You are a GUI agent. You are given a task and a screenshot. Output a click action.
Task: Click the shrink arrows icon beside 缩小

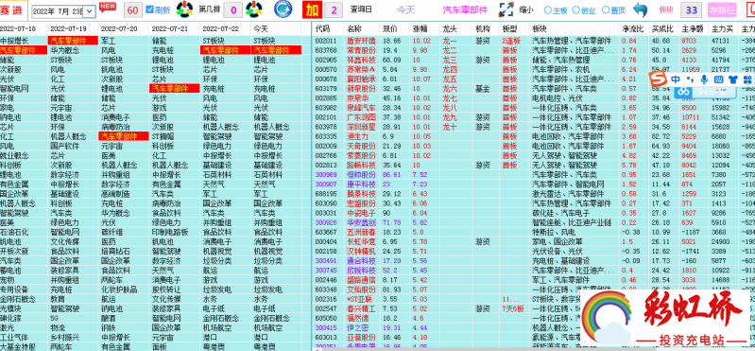coord(506,9)
